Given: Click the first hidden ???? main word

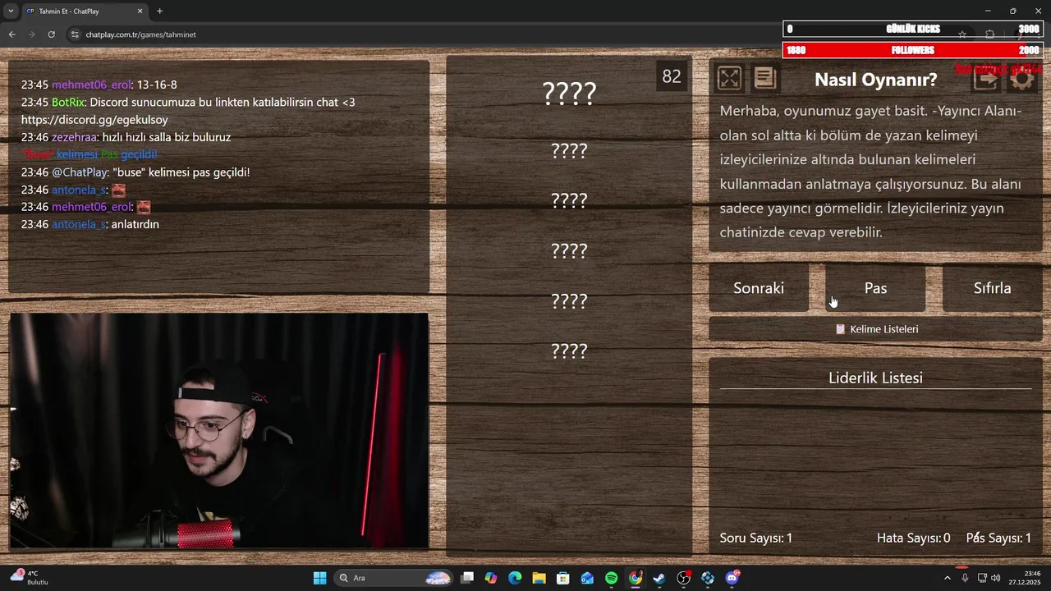Looking at the screenshot, I should (x=569, y=93).
